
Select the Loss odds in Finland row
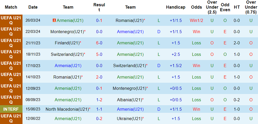pyautogui.click(x=196, y=43)
